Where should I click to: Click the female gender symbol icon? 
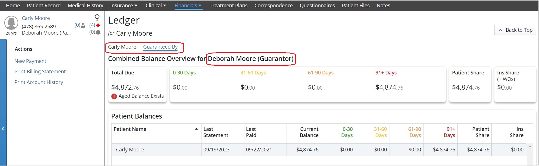(97, 18)
